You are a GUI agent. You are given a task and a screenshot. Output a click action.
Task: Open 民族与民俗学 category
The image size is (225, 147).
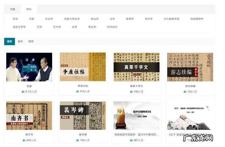(x=72, y=19)
